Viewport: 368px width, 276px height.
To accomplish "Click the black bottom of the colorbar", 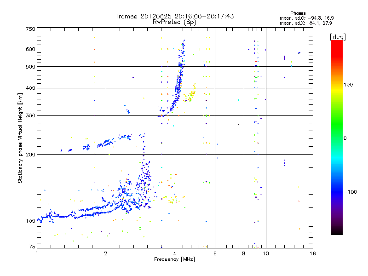I will (337, 231).
